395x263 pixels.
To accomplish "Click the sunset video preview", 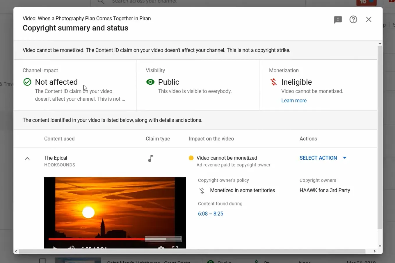I will [115, 207].
